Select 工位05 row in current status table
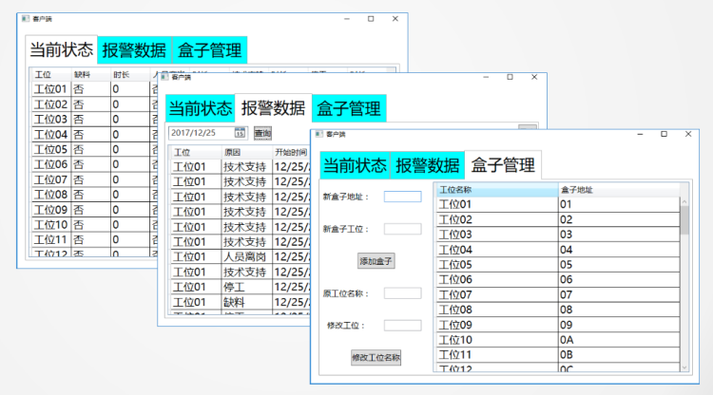The height and width of the screenshot is (395, 713). (92, 149)
